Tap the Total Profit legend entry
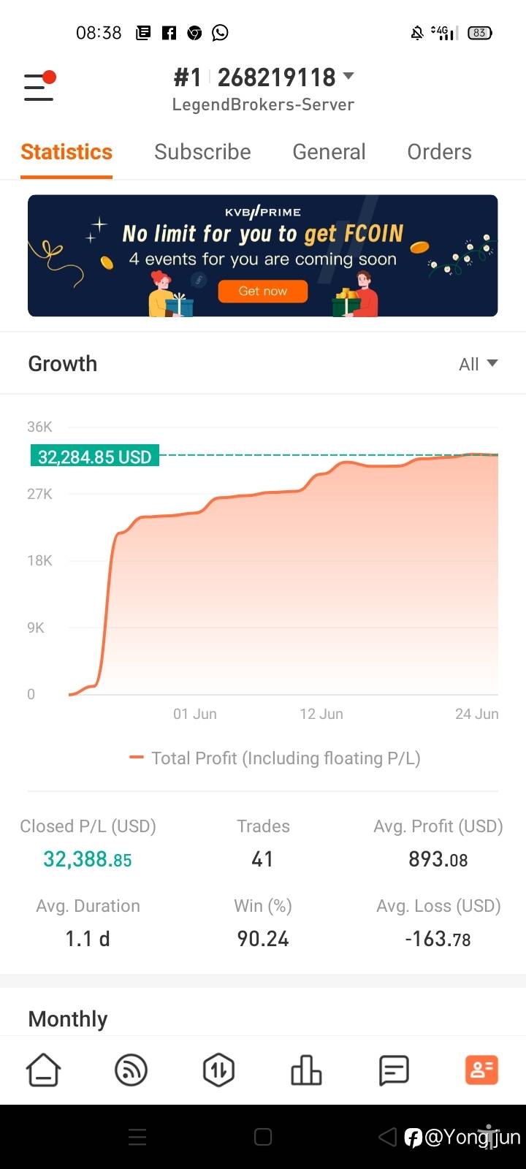Screen dimensions: 526x1169 (x=275, y=758)
